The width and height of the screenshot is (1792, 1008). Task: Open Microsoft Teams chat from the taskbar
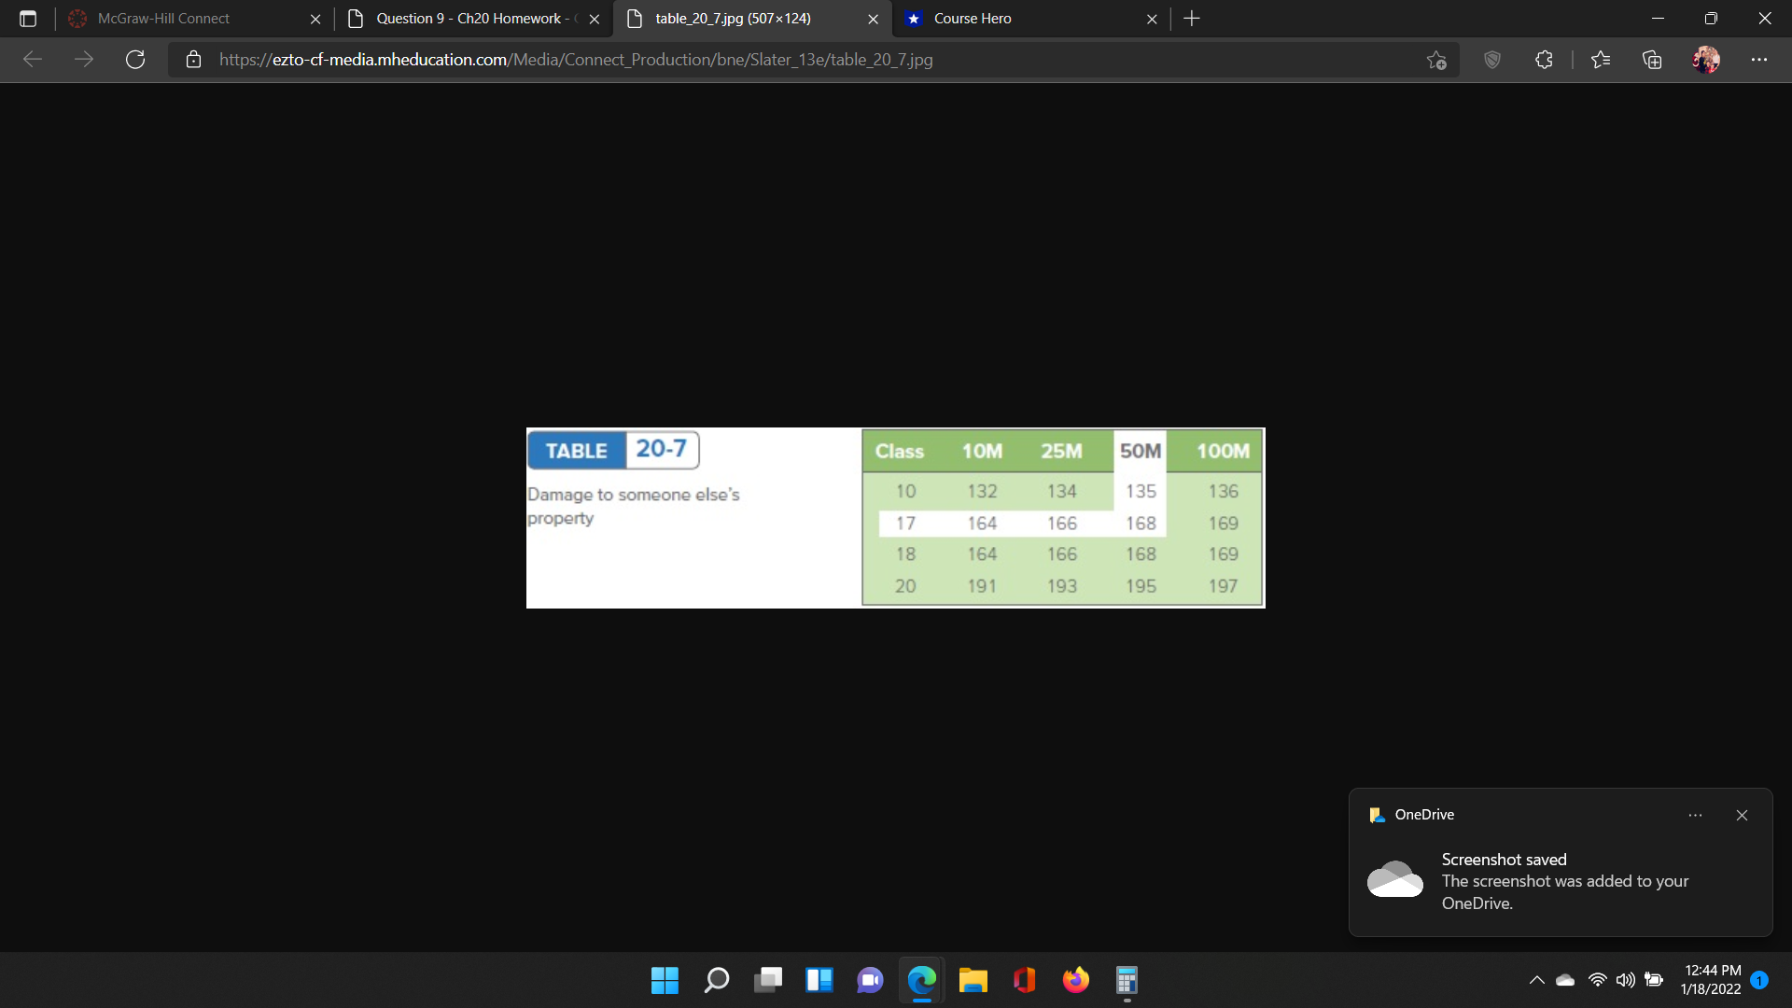click(870, 980)
